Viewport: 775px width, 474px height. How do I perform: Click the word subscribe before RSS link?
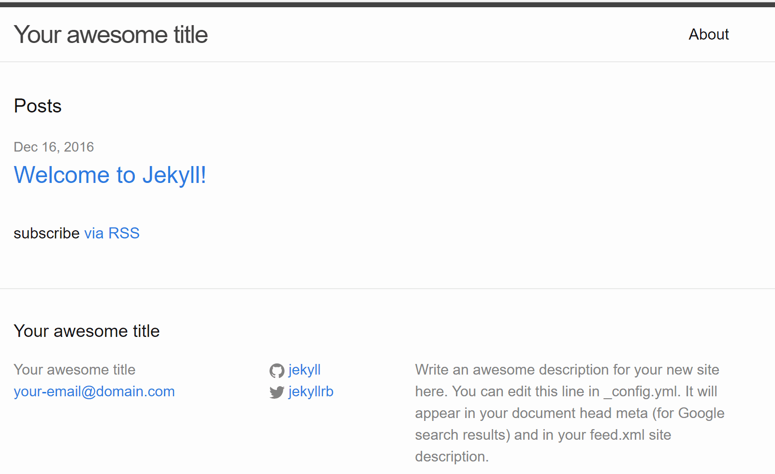click(46, 233)
